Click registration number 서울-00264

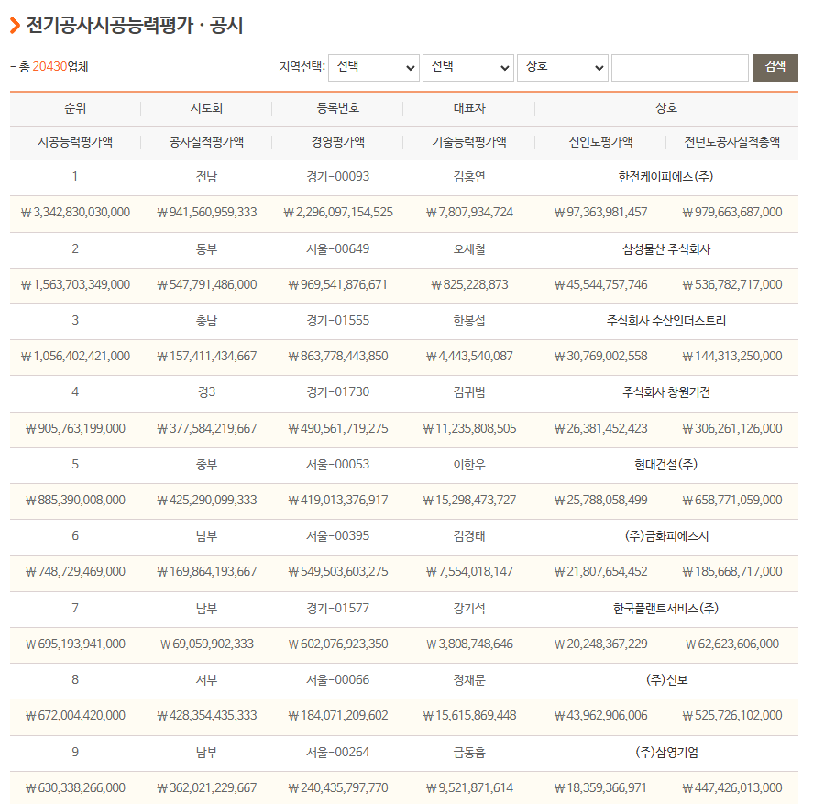coord(337,752)
